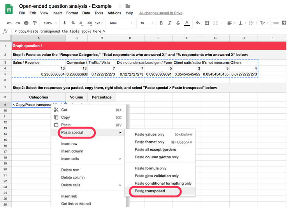
Task: Open the Data menu
Action: 86,13
